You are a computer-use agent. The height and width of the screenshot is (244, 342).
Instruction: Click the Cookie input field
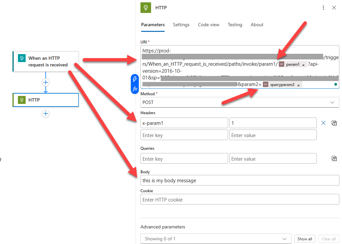[239, 200]
